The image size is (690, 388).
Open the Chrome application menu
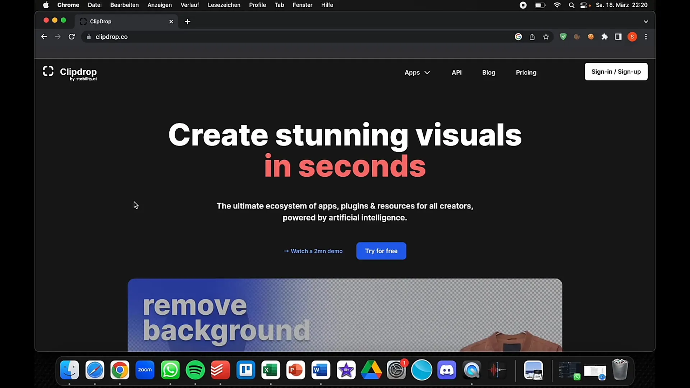click(68, 5)
